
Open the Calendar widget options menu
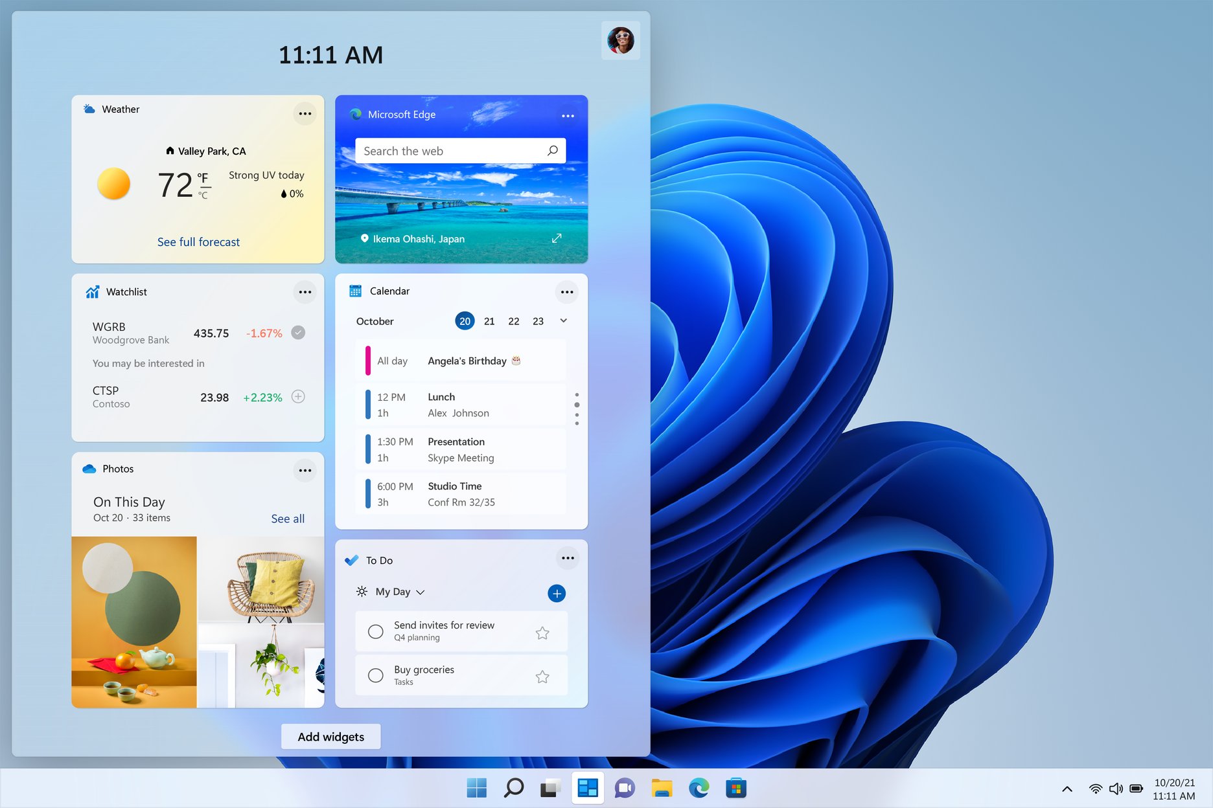pyautogui.click(x=566, y=291)
